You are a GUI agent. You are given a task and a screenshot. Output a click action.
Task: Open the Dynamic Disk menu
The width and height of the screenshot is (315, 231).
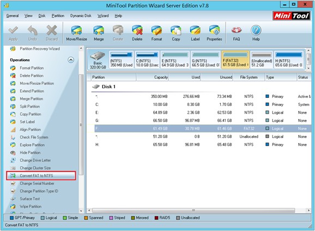(x=81, y=16)
